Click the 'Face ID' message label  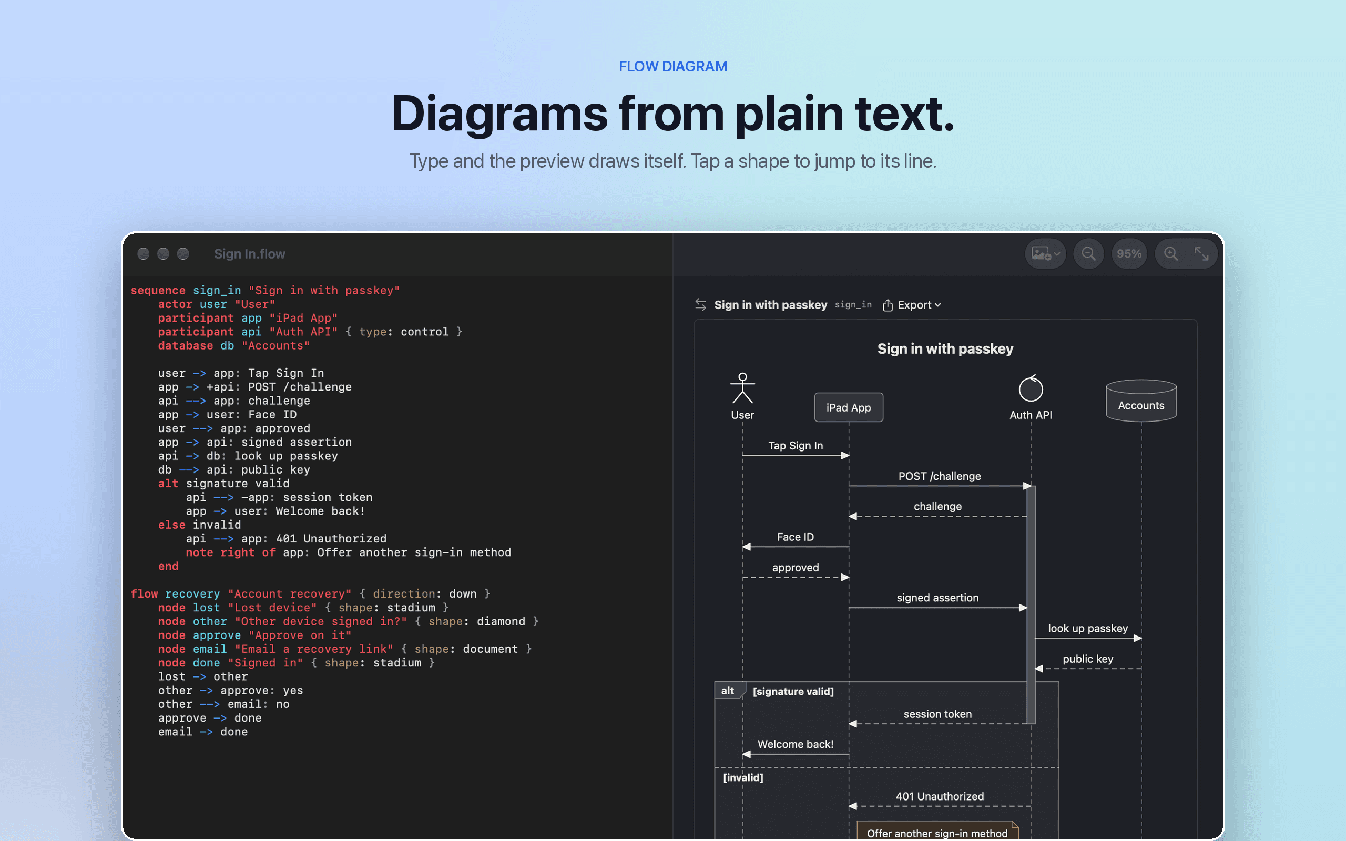tap(796, 537)
